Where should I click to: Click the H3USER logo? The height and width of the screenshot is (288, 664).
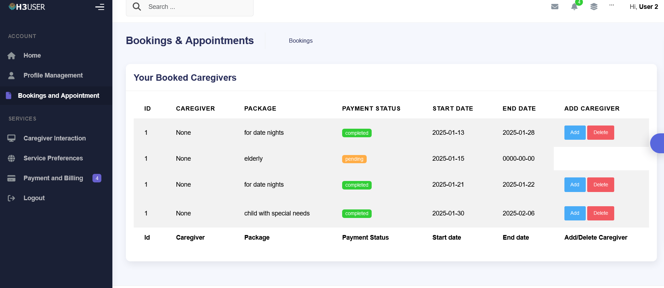27,7
